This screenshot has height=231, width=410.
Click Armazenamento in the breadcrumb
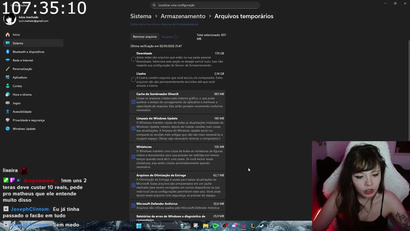(x=183, y=16)
